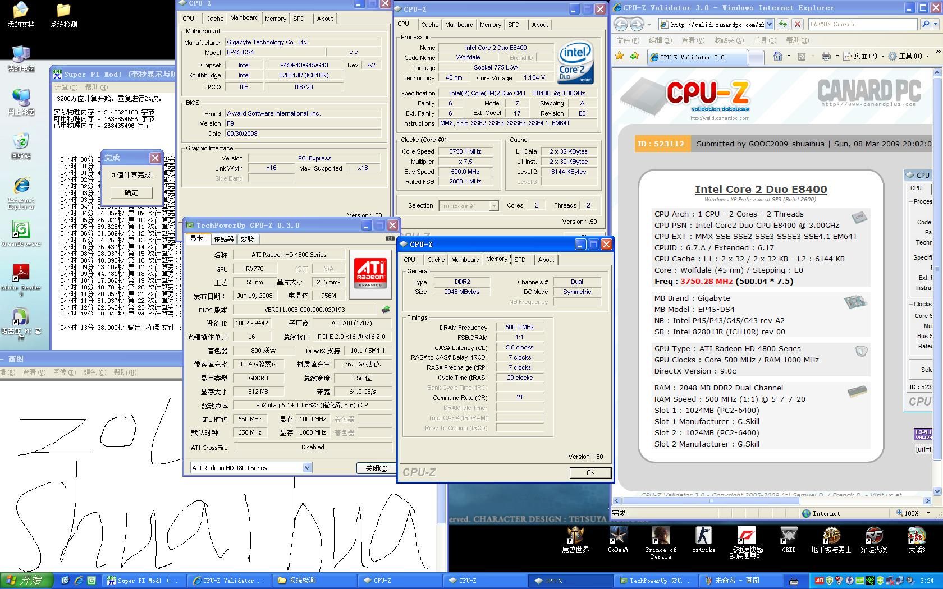Open the Recycle Bin desktop icon

[21, 146]
